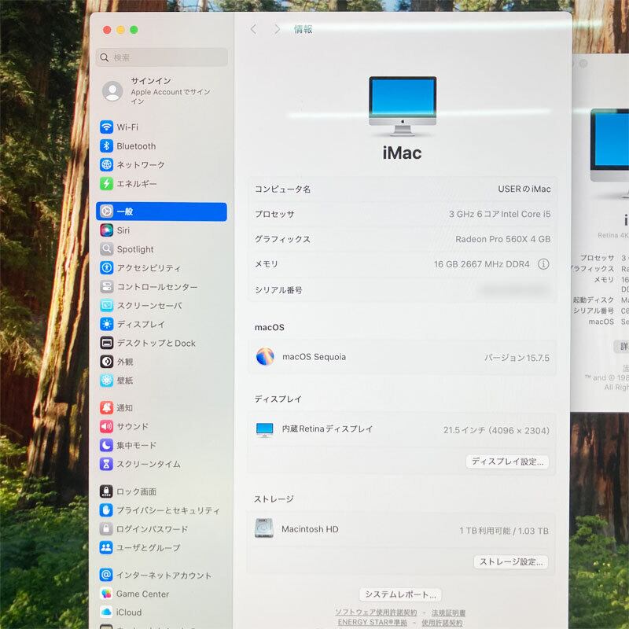Click the iMac computer image
Image resolution: width=629 pixels, height=629 pixels.
[x=403, y=106]
